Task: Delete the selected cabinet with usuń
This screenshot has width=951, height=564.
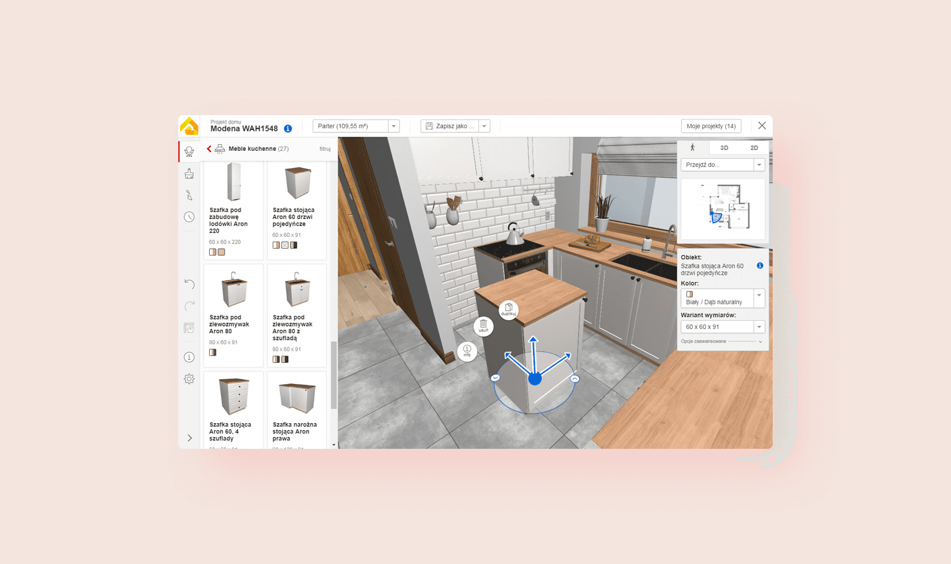Action: coord(483,326)
